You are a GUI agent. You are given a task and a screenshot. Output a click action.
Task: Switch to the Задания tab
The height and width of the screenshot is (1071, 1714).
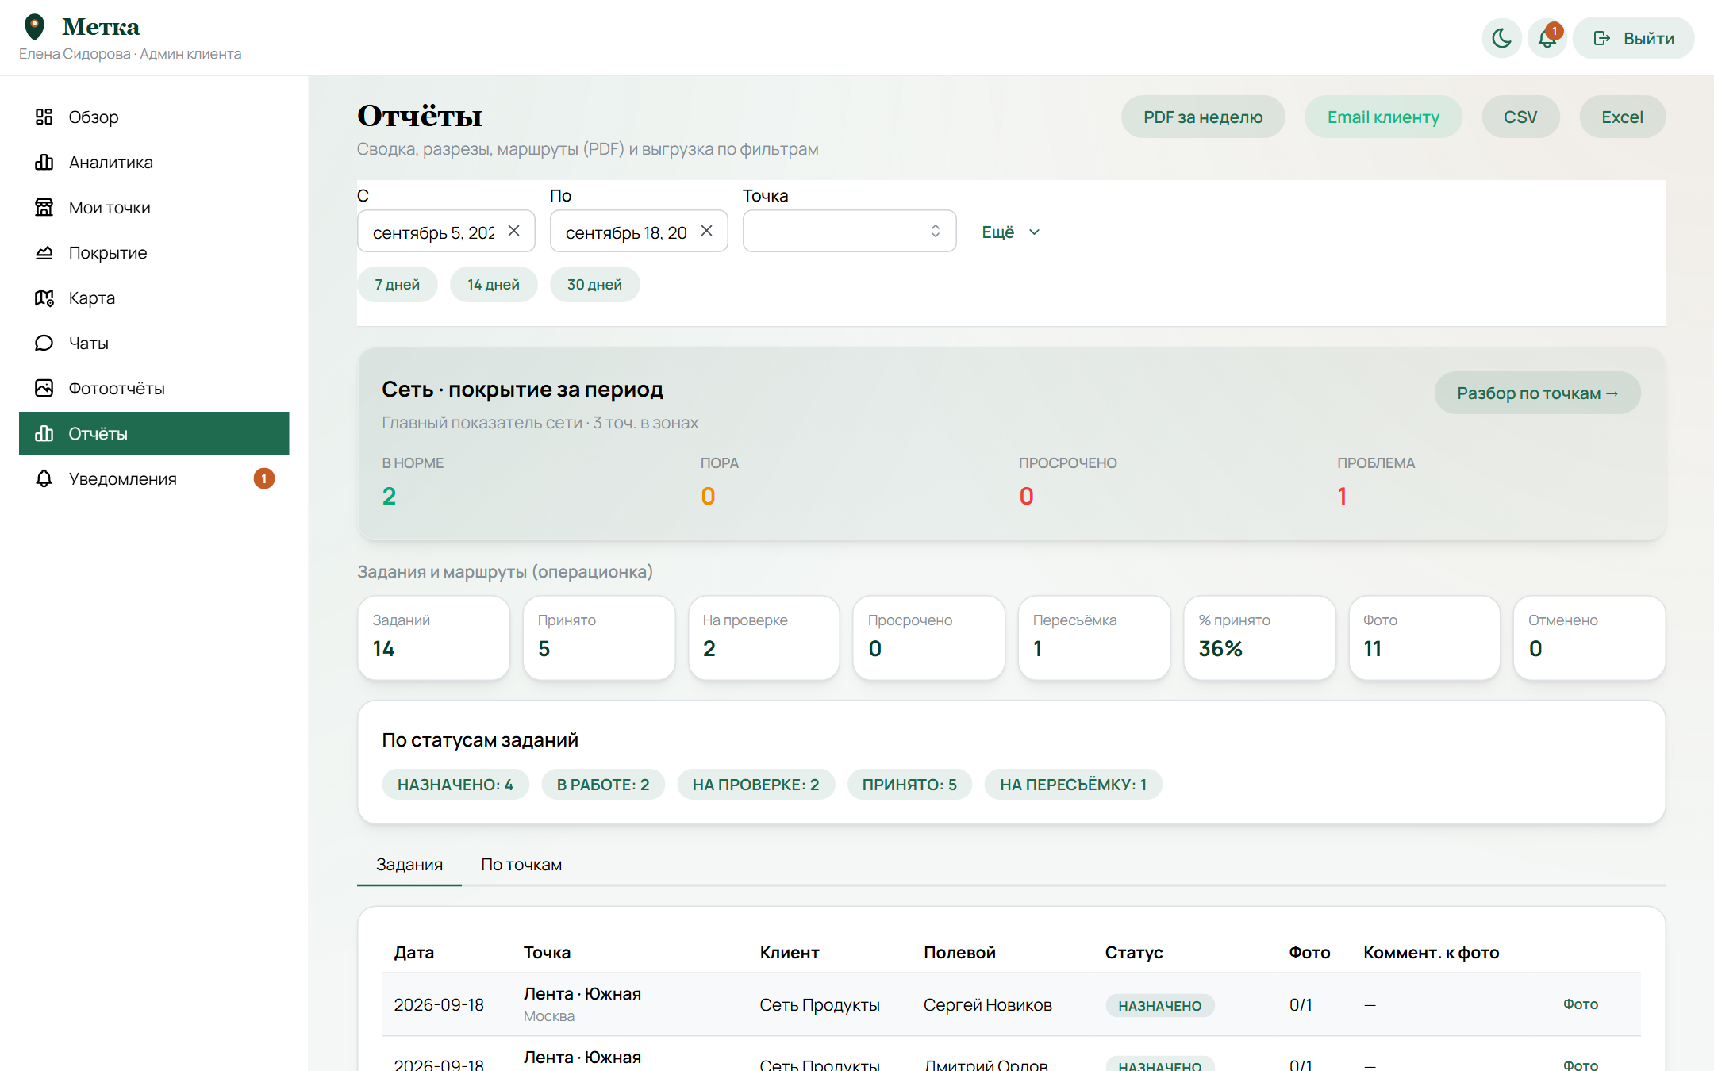(x=409, y=865)
